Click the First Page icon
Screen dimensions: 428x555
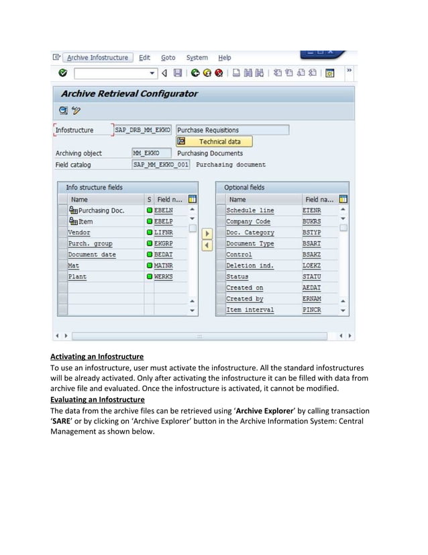[x=278, y=73]
